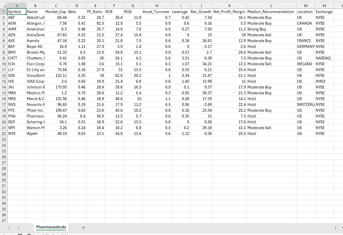Select the Pfizer Inc name cell
Image resolution: width=343 pixels, height=235 pixels.
(x=35, y=110)
